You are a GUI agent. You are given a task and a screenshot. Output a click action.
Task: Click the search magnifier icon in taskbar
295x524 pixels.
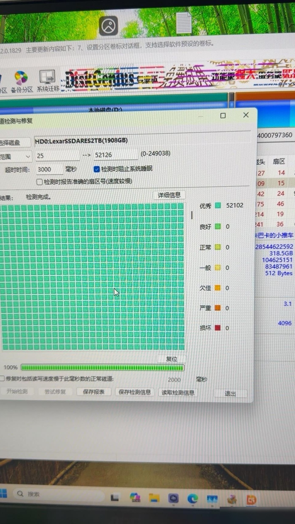pos(20,494)
